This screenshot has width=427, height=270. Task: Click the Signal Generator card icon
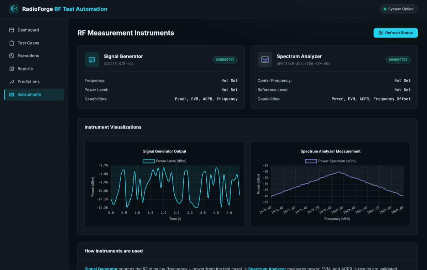[x=92, y=60]
